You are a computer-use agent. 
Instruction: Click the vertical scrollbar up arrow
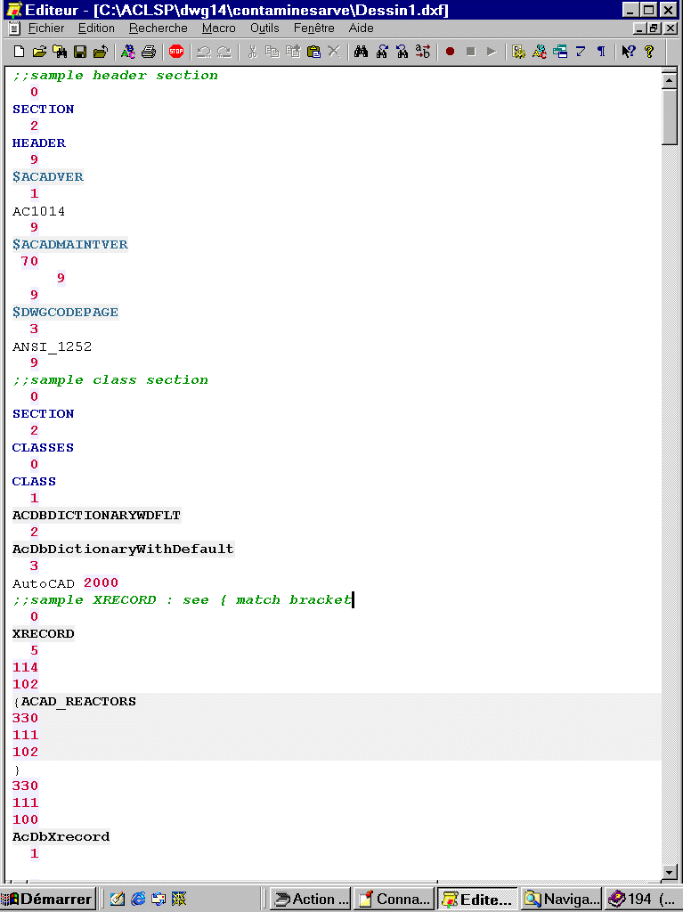(669, 80)
